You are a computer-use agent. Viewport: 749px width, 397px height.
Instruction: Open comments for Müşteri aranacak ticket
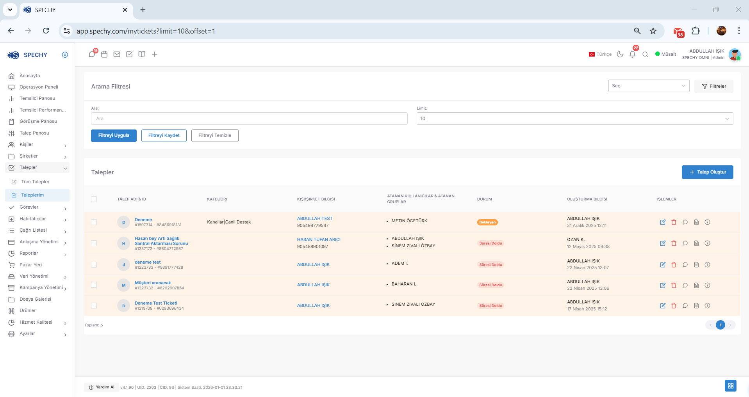pos(685,285)
